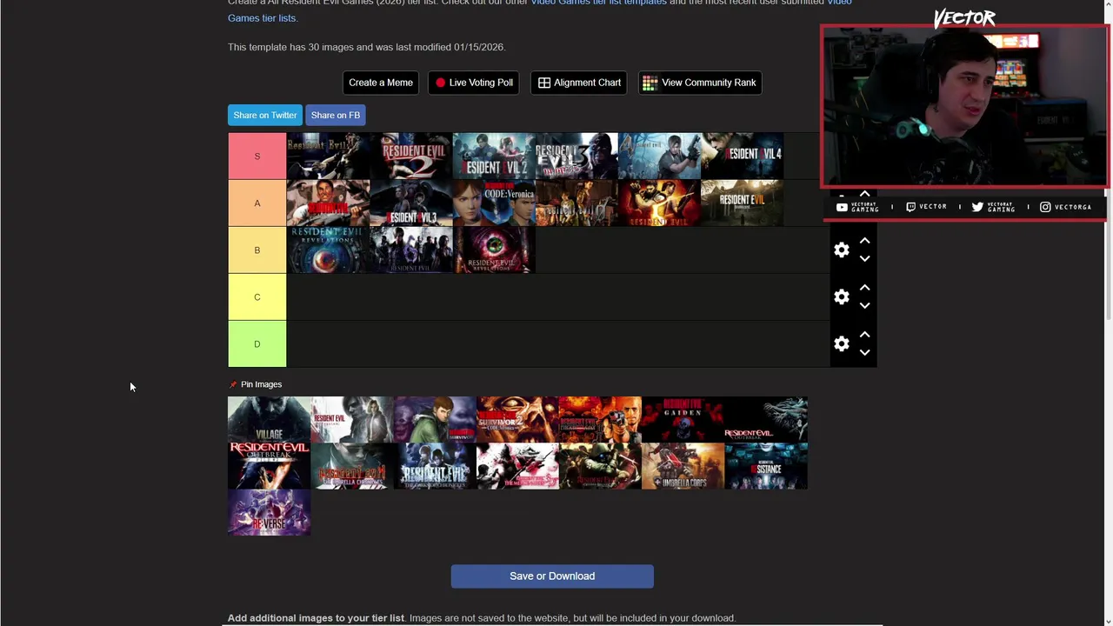This screenshot has width=1113, height=626.
Task: Click the yellow C tier label
Action: 257,297
